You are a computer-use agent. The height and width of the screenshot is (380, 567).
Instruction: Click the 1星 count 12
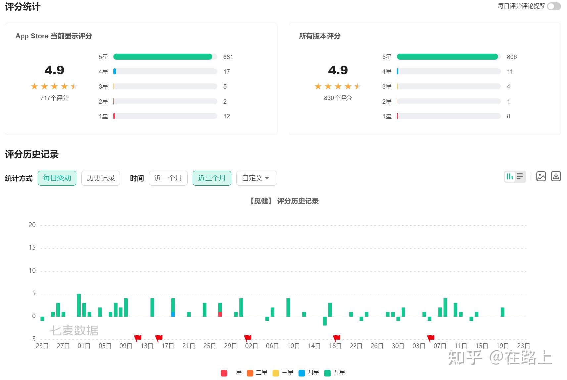[227, 116]
